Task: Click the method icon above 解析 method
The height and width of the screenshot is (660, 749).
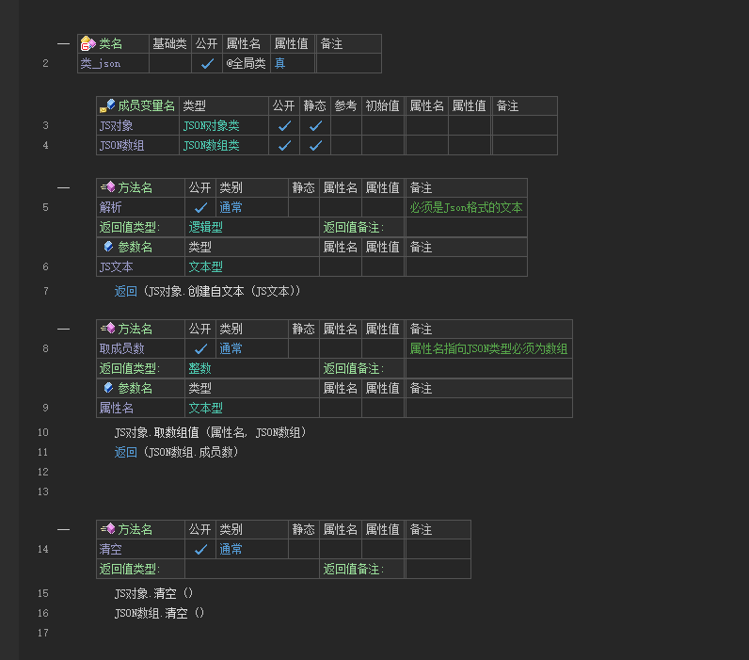Action: pos(107,187)
